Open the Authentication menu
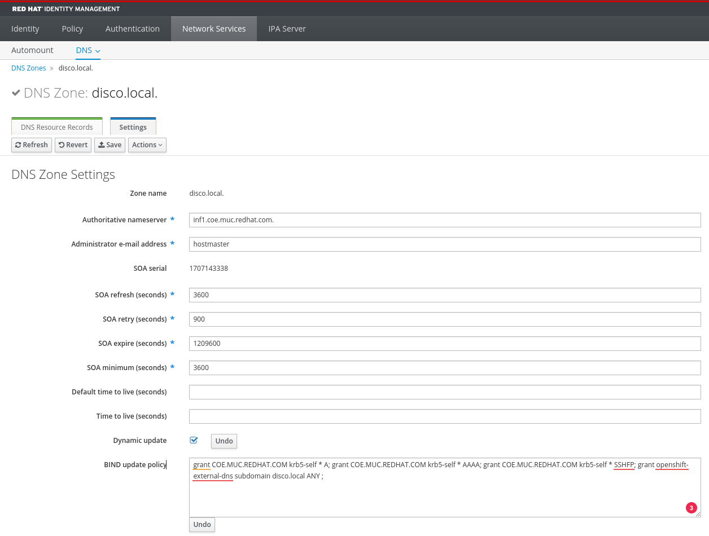Viewport: 709px width, 536px height. tap(132, 28)
